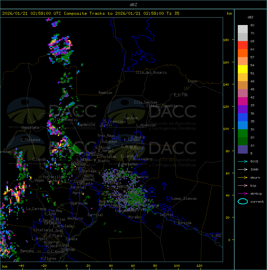Click the Capdevila map label
This screenshot has height=270, width=267.
86,125
